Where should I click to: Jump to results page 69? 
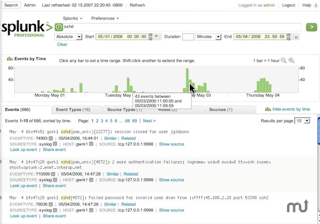tap(134, 121)
